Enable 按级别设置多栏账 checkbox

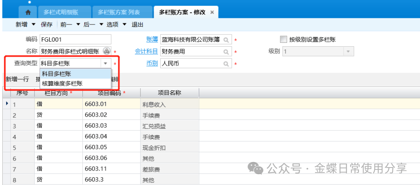[x=283, y=39]
